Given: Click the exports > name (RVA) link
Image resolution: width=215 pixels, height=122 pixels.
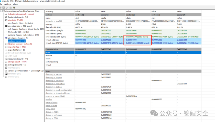Looking at the screenshot, I should [x=55, y=96].
